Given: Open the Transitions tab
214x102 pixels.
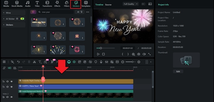Looking at the screenshot, I should (47, 4).
